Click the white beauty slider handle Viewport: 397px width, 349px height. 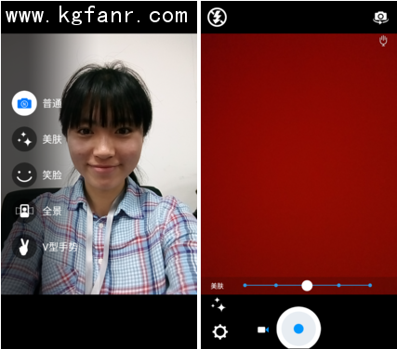tap(307, 286)
